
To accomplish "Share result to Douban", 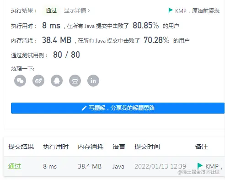I will pyautogui.click(x=75, y=81).
